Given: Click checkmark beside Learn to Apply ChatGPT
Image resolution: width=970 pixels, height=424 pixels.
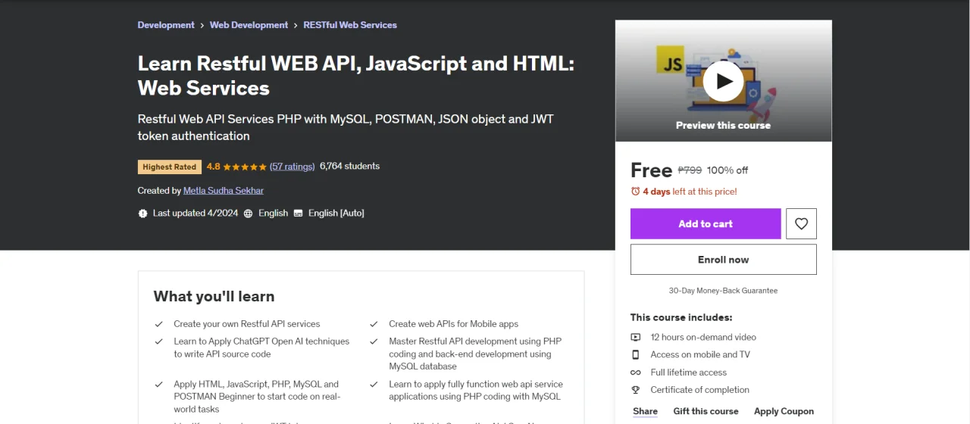Looking at the screenshot, I should click(159, 341).
